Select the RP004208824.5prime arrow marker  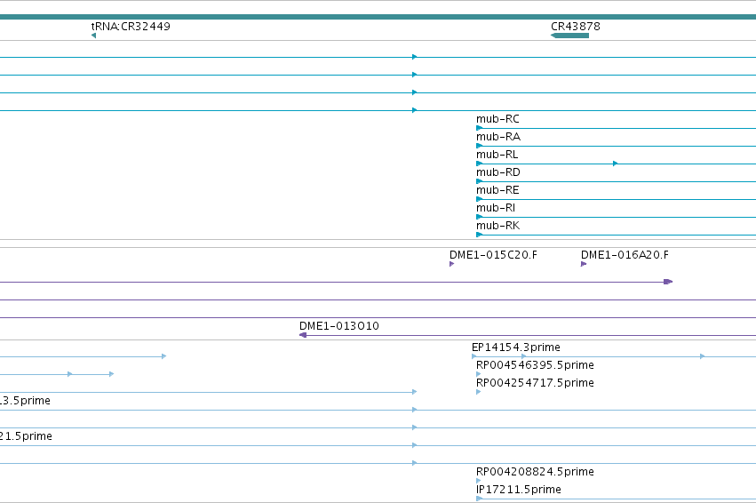479,481
